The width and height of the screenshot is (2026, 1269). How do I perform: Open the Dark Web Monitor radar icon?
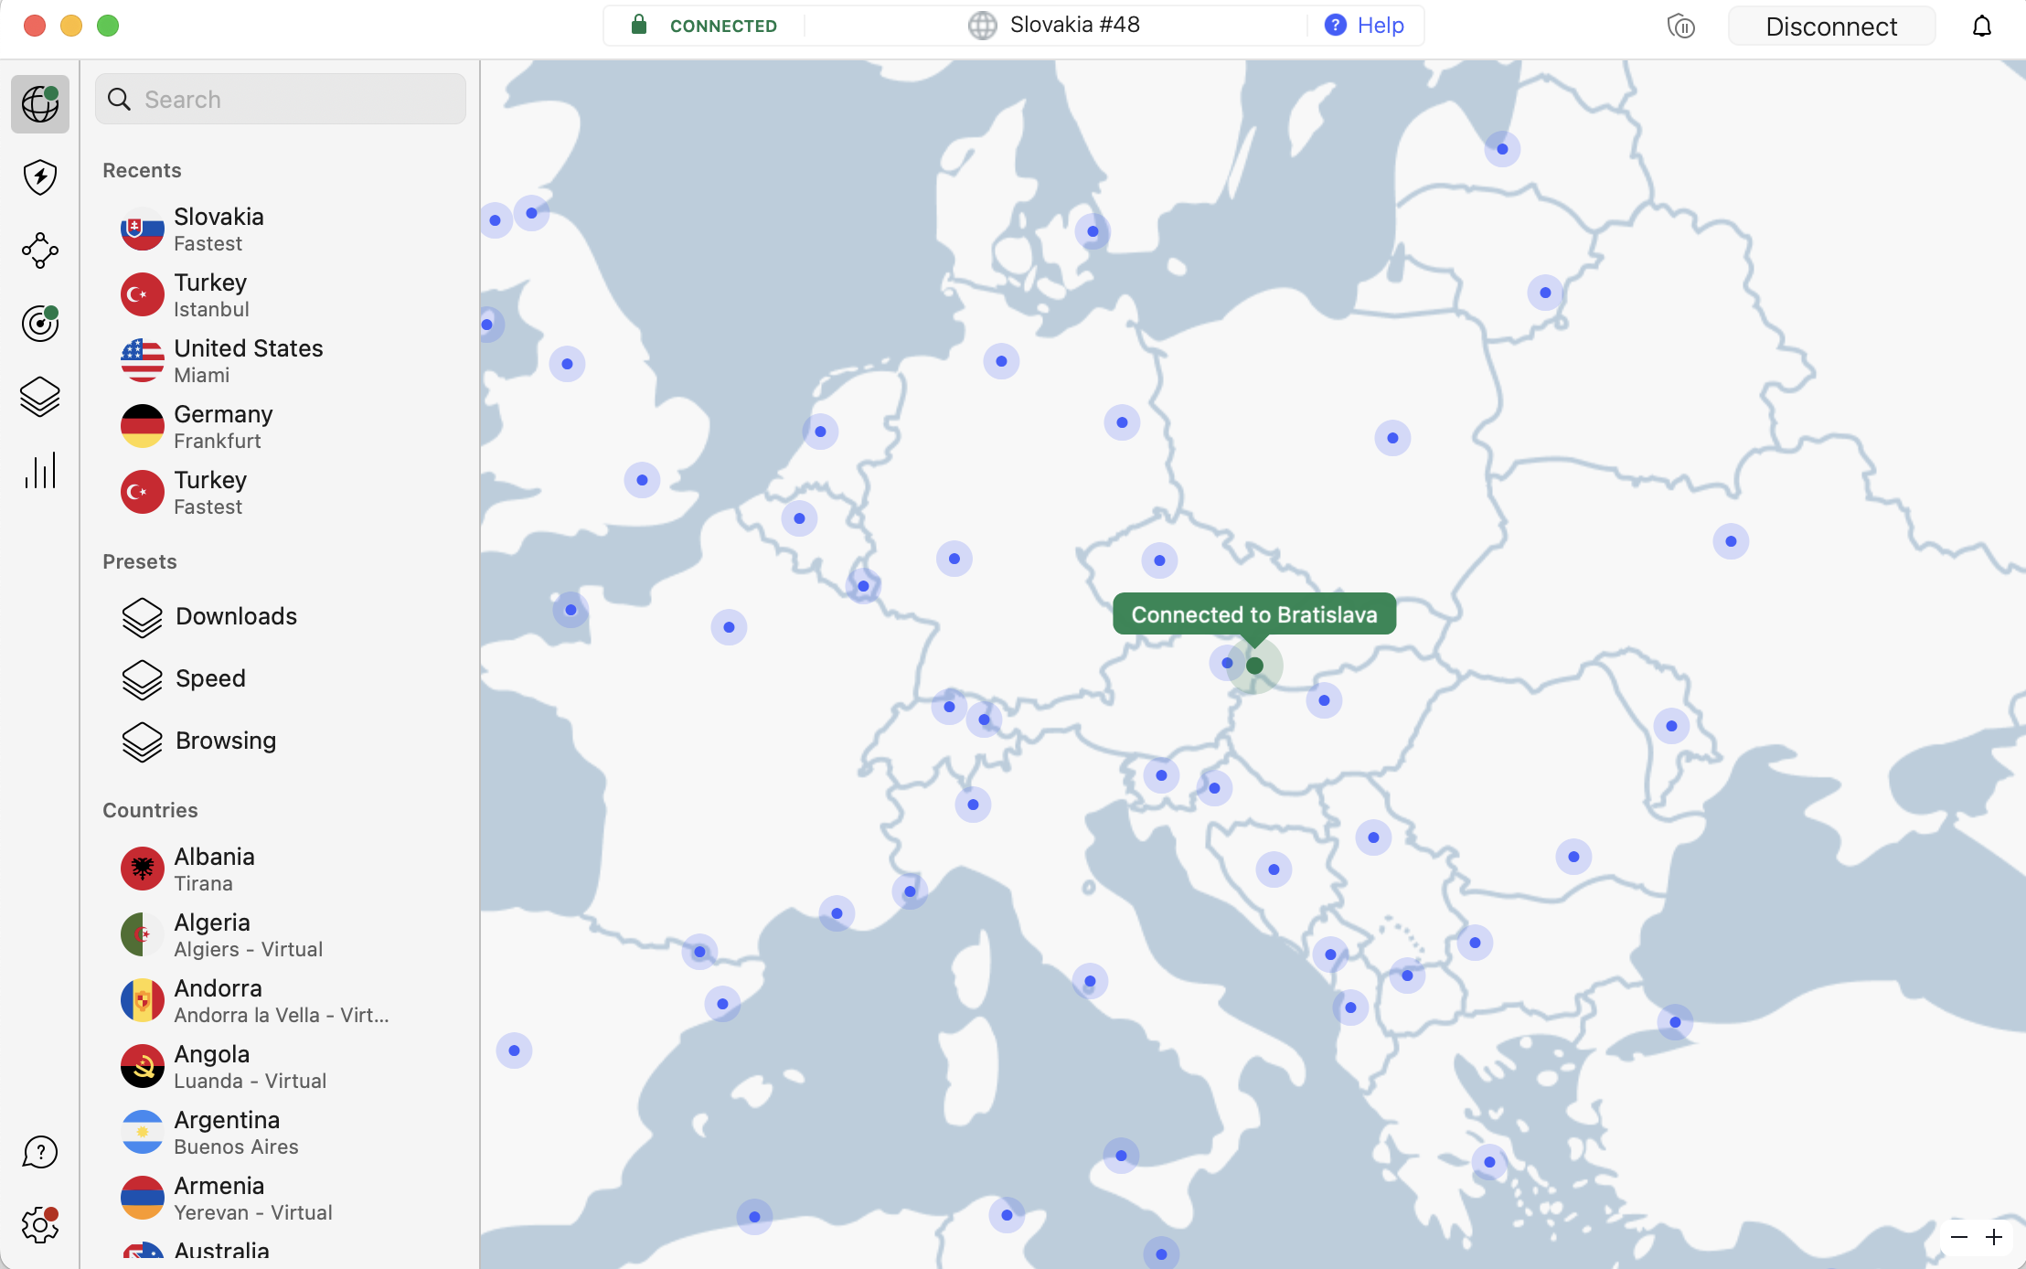coord(40,324)
